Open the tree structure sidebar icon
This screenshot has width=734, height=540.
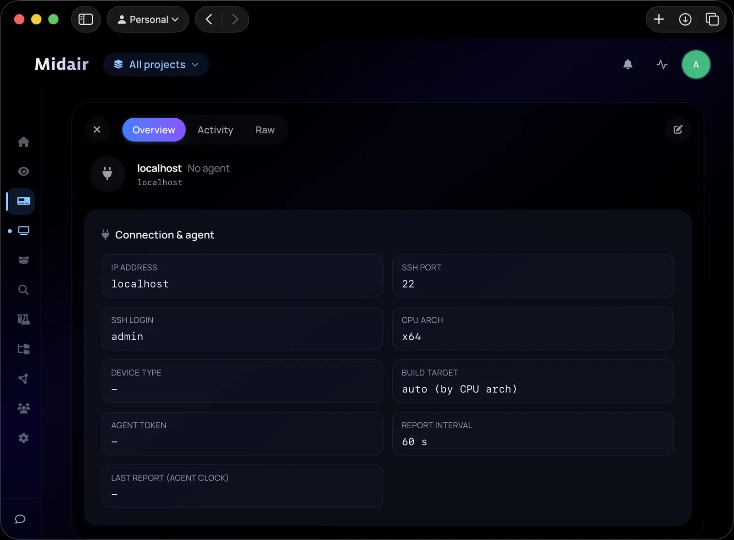click(23, 349)
